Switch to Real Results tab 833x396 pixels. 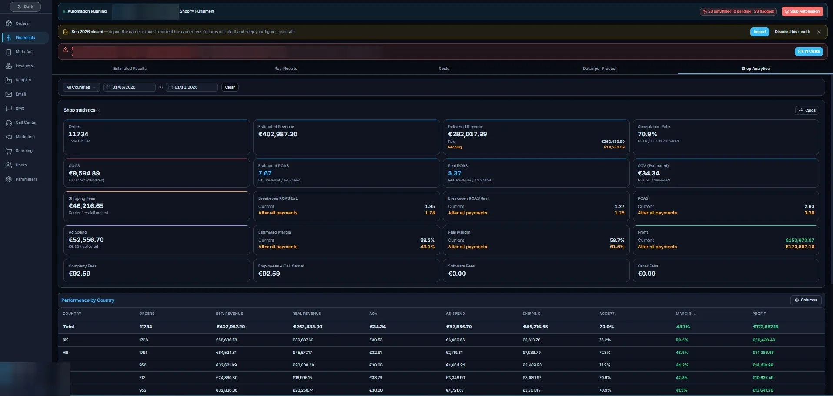[x=286, y=69]
